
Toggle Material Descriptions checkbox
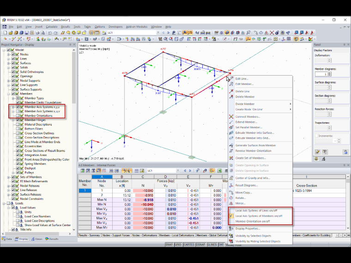(x=18, y=124)
